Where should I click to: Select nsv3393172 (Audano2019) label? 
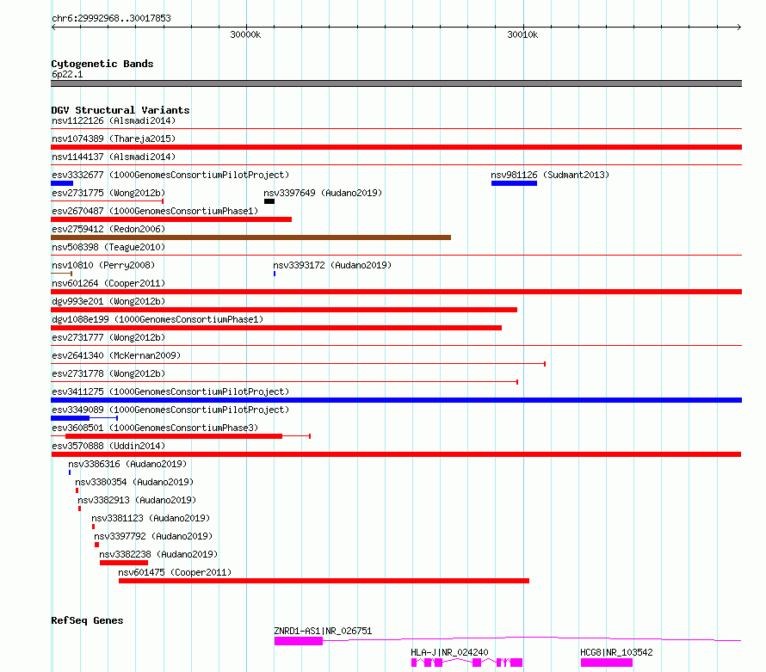pos(332,265)
